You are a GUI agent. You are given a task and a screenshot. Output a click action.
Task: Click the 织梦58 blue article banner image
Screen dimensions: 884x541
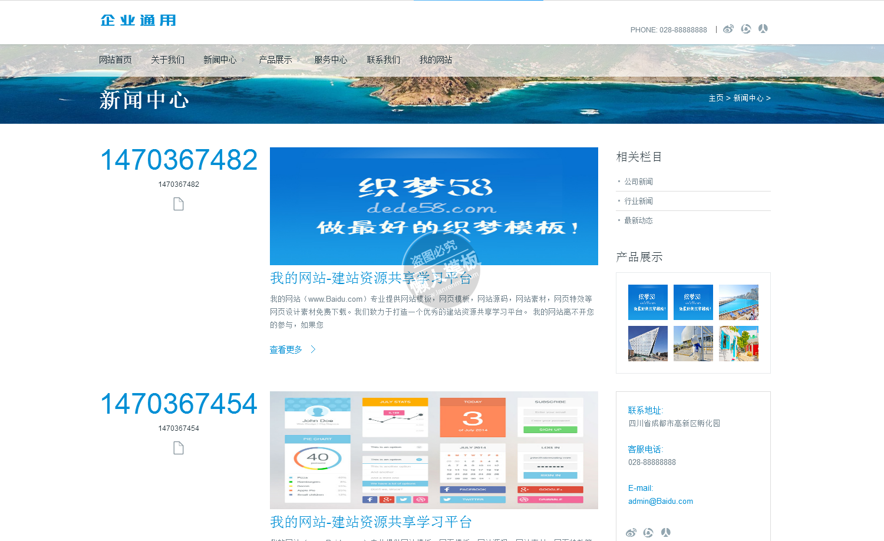[x=434, y=206]
